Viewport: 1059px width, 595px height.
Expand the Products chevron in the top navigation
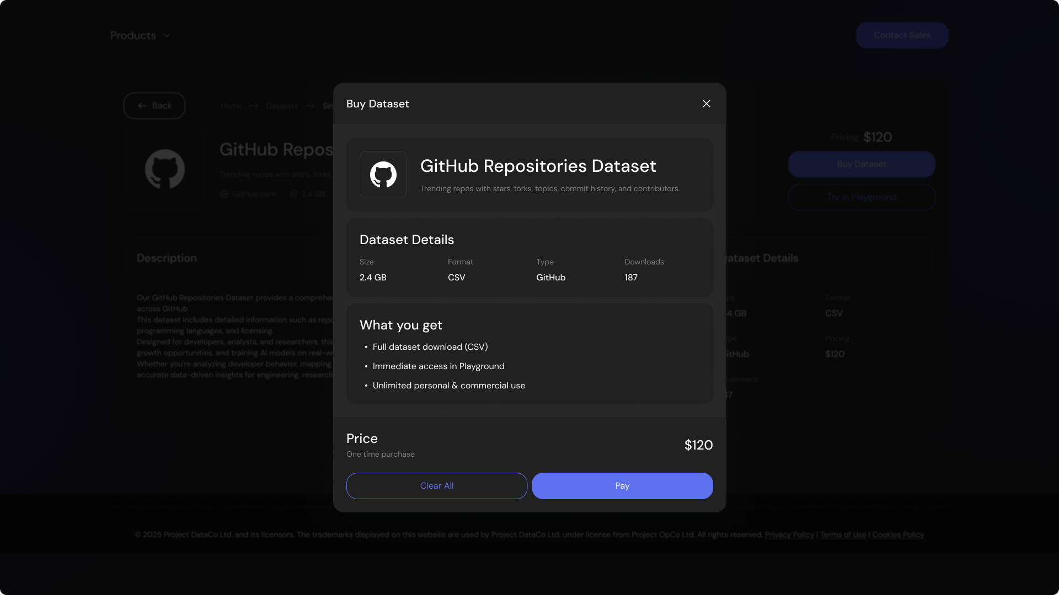click(x=167, y=35)
